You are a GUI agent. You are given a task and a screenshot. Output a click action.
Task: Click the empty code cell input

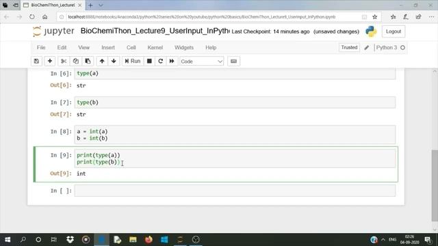click(235, 191)
